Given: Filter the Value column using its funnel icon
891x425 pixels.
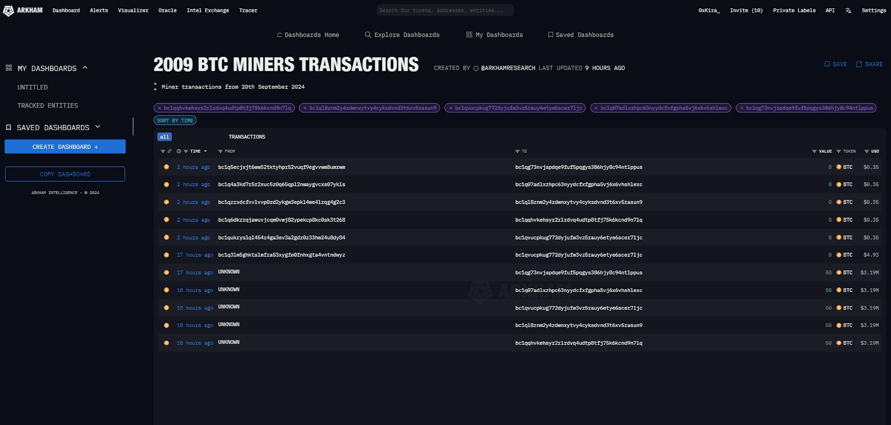Looking at the screenshot, I should click(x=814, y=151).
